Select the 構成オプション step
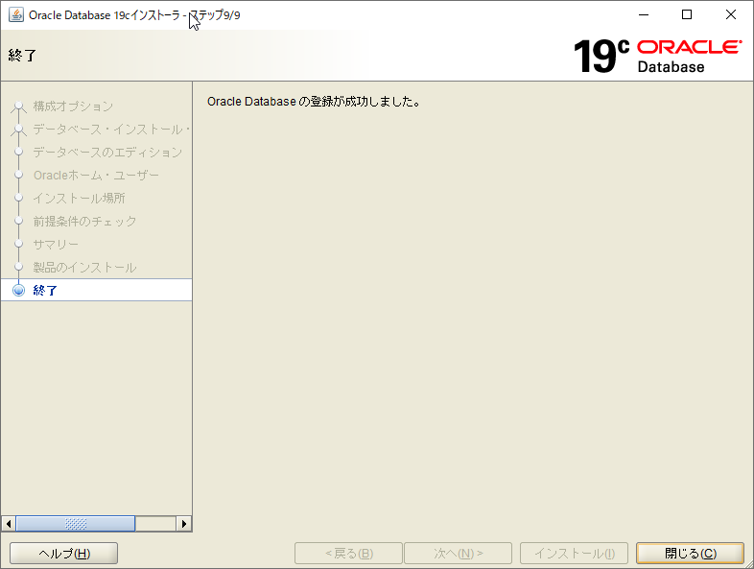 (73, 106)
